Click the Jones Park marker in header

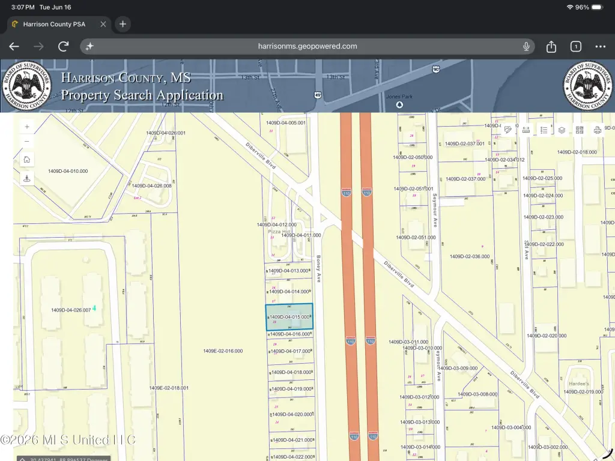(x=399, y=104)
